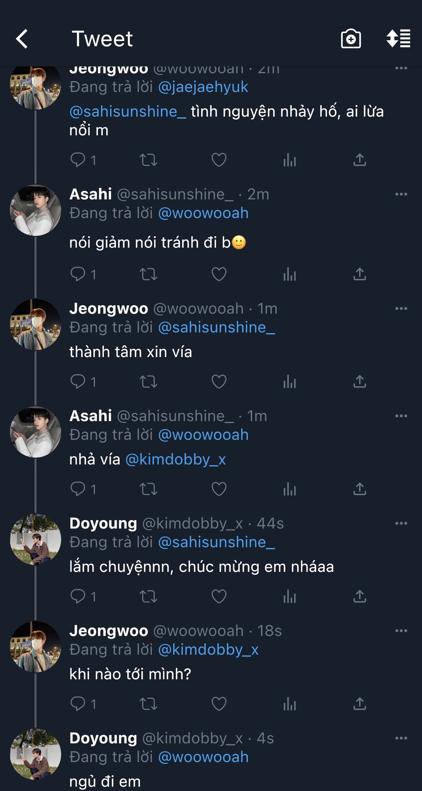Open @kimdobby_x mention in 'nhà vía' tweet
Image resolution: width=422 pixels, height=791 pixels.
tap(176, 459)
